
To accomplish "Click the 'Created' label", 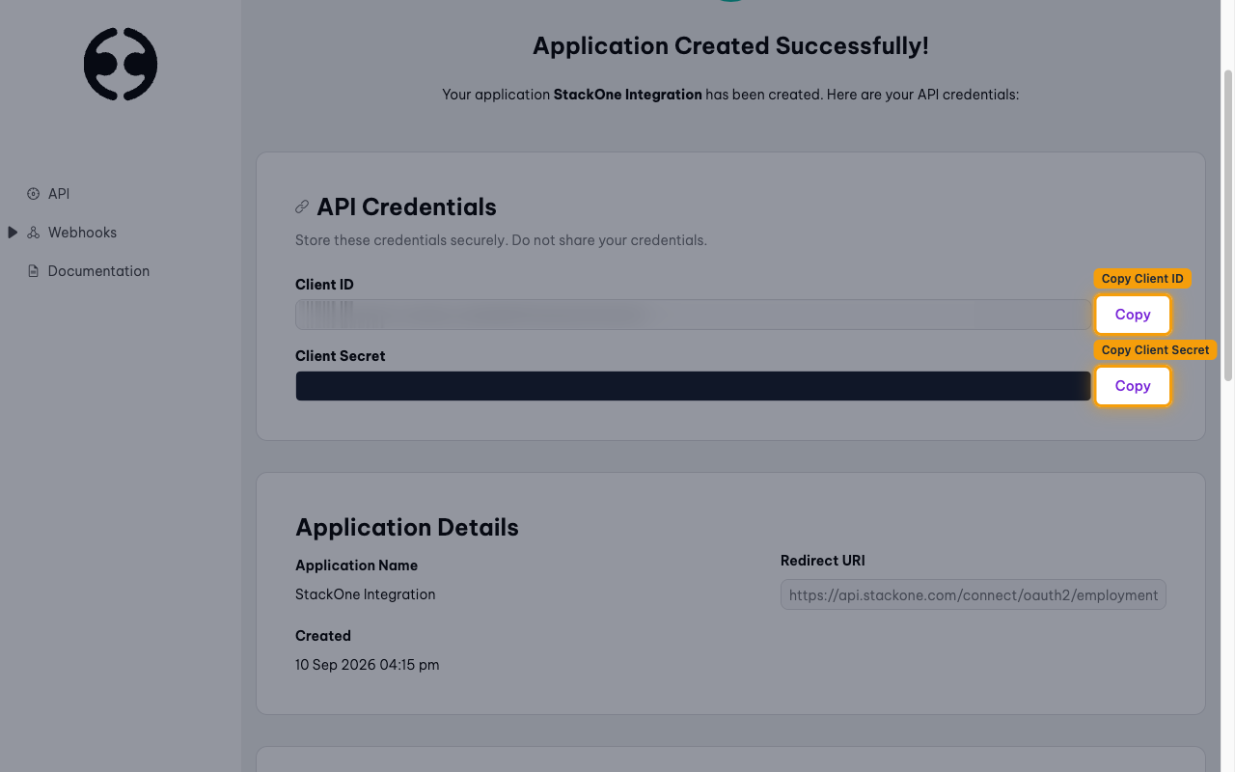I will (x=323, y=636).
